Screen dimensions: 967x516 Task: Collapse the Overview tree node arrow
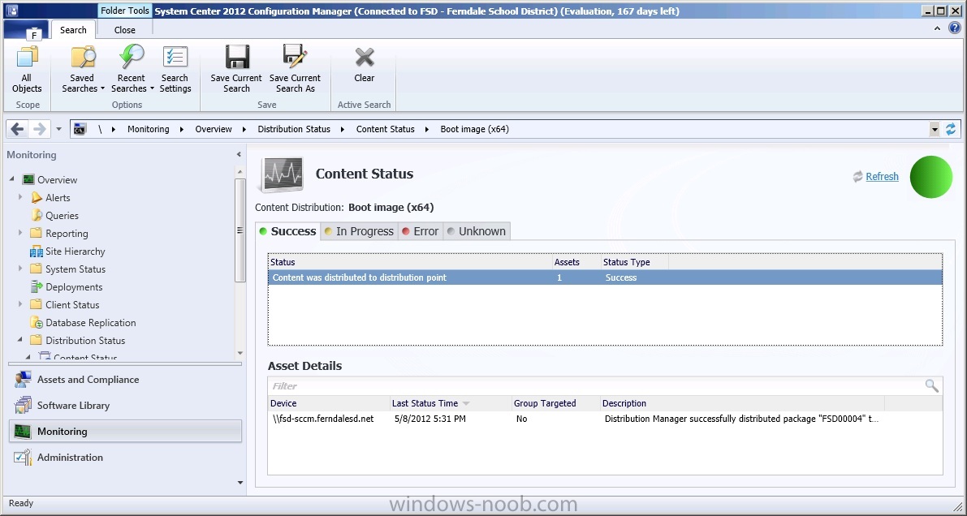[x=11, y=179]
